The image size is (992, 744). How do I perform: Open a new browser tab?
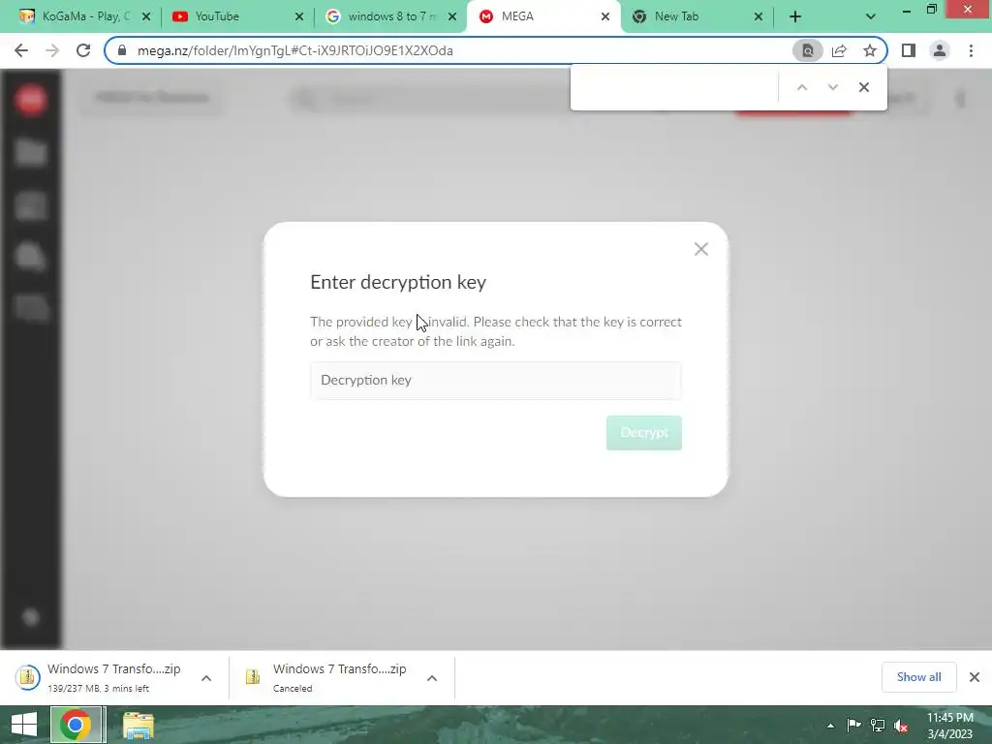795,16
